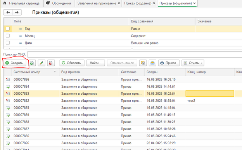
Task: Enable the Год filter checkbox
Action: [x=8, y=29]
